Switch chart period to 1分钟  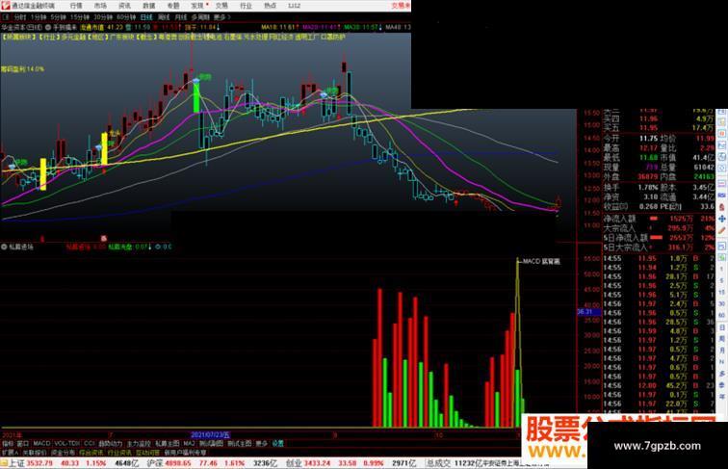pos(39,17)
